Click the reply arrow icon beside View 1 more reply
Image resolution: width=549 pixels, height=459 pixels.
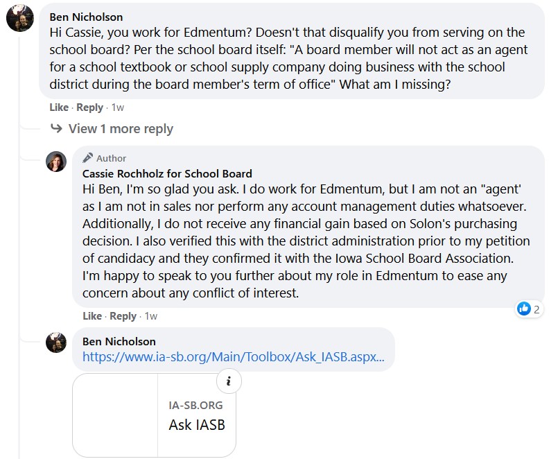(57, 129)
